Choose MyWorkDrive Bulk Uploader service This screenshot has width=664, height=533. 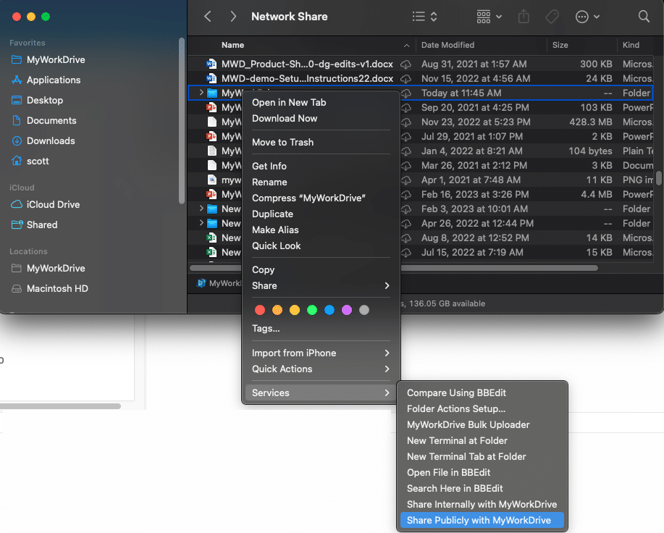tap(468, 424)
